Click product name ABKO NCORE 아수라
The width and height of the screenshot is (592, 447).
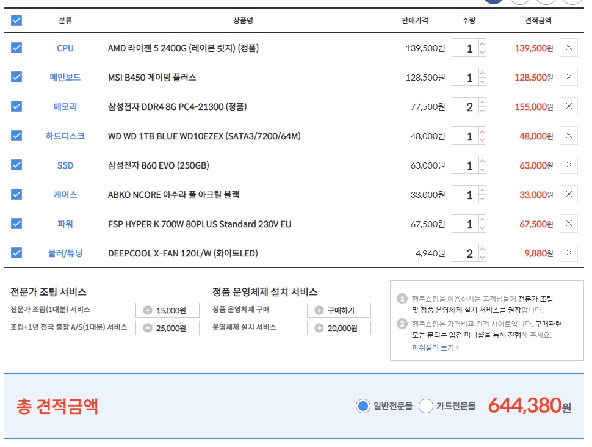(x=174, y=195)
